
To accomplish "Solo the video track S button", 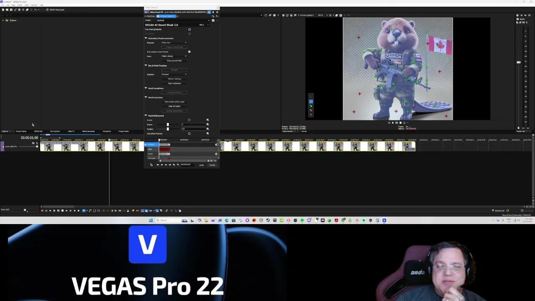I will pyautogui.click(x=37, y=143).
